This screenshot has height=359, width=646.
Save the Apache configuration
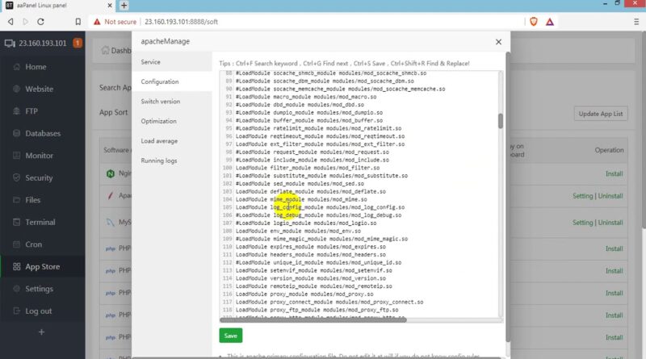231,336
